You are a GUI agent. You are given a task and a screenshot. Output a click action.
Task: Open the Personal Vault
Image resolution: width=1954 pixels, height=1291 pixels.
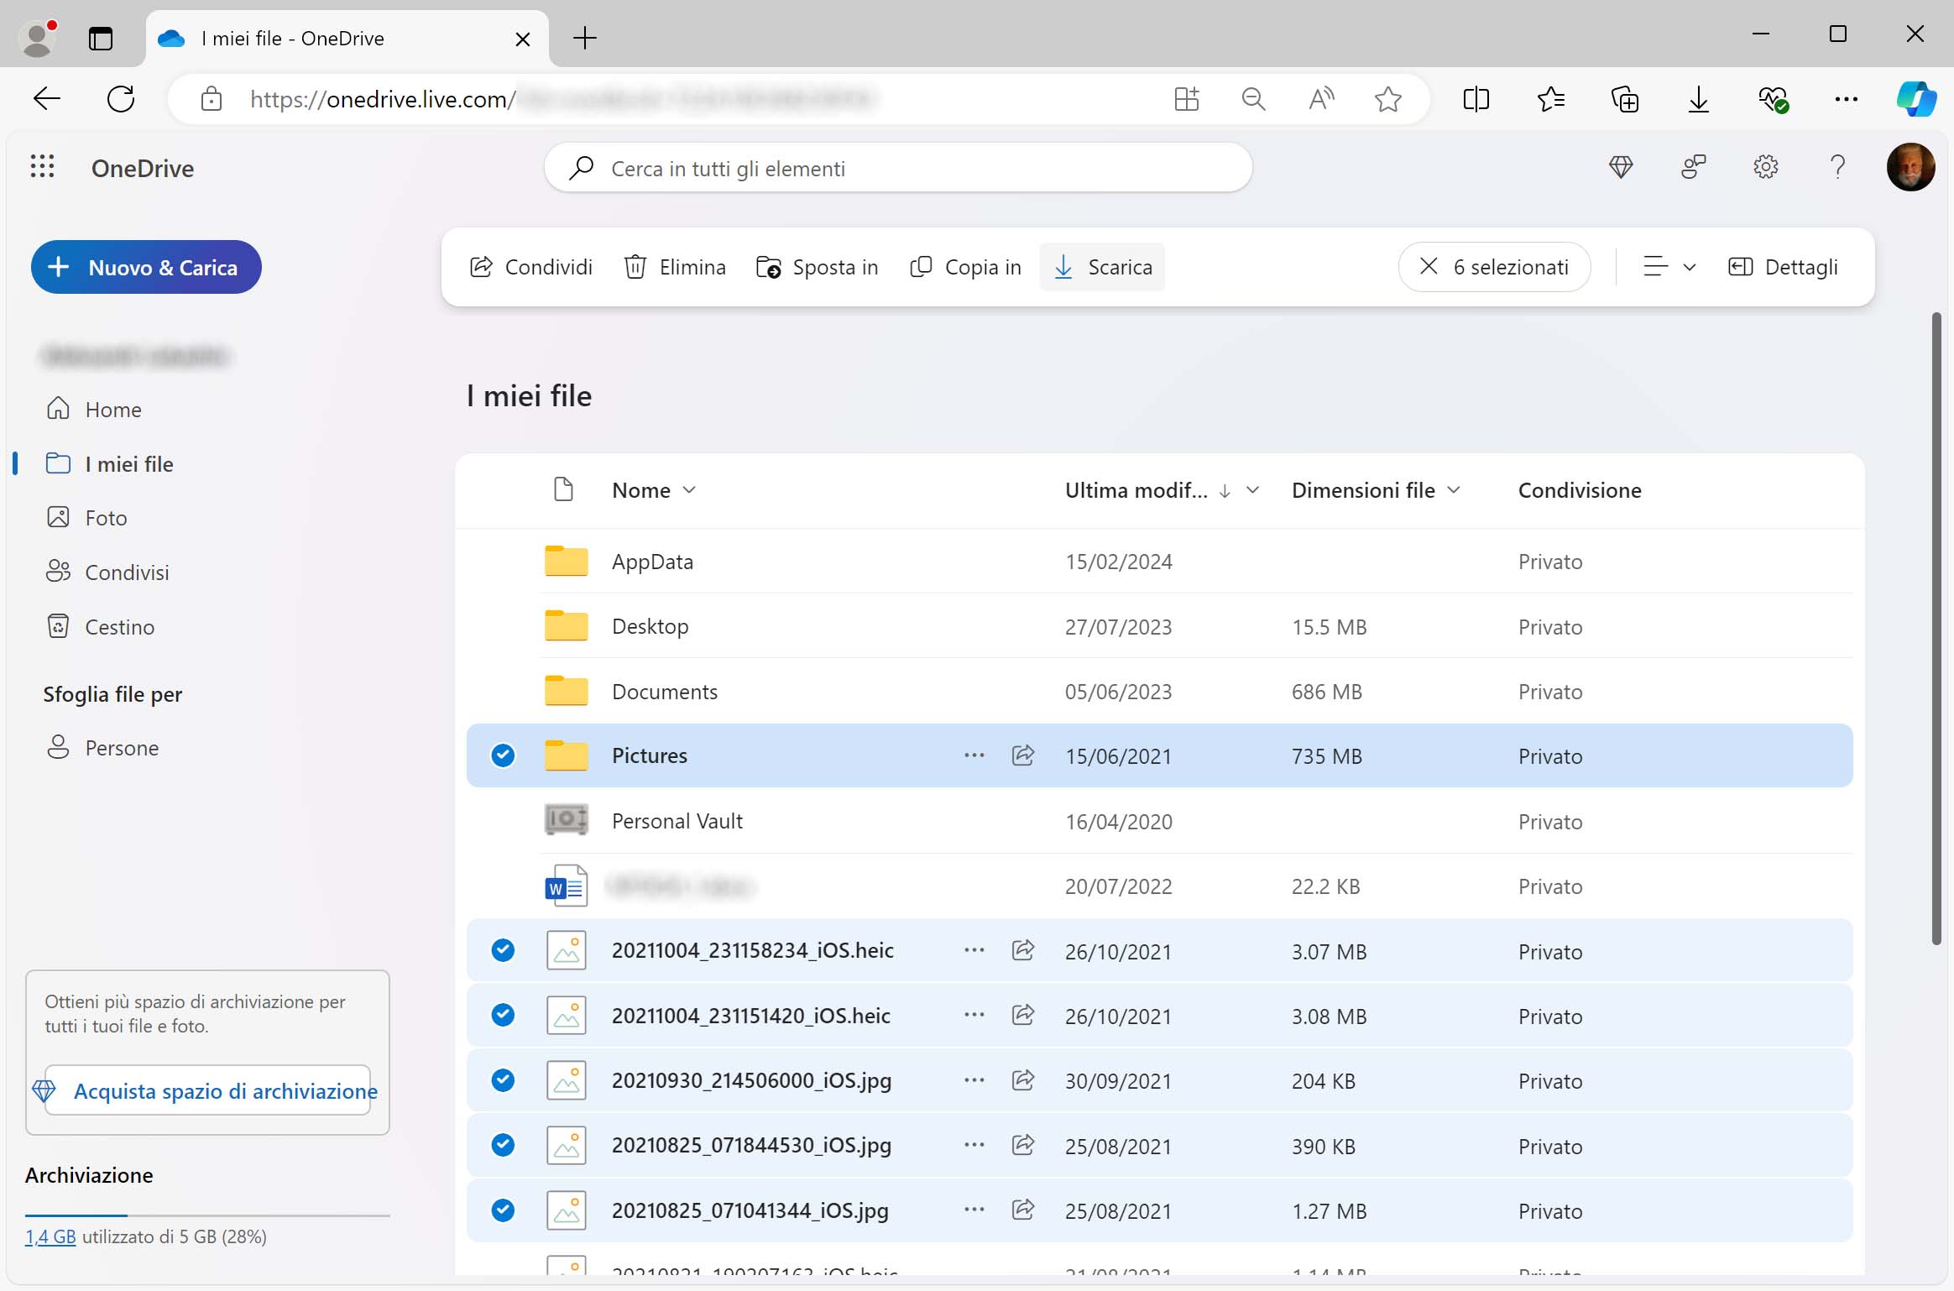pos(677,821)
